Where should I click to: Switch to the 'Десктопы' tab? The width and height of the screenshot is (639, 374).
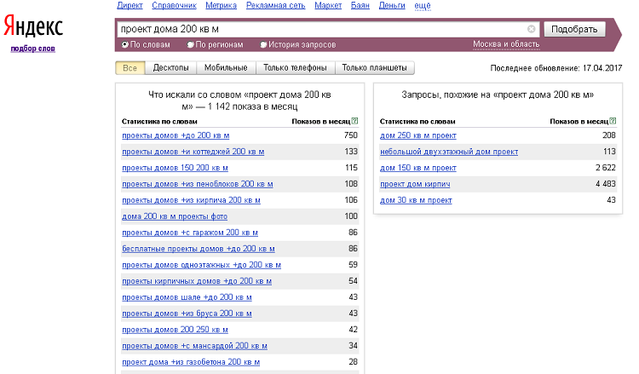point(170,68)
